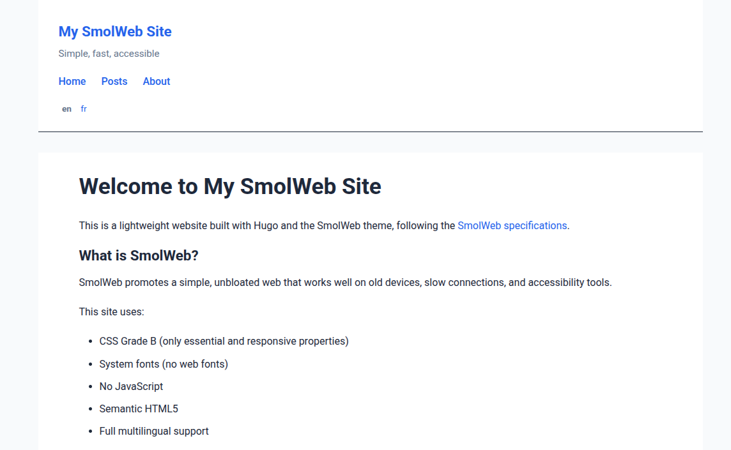
Task: Open the My SmolWeb Site title link
Action: (x=115, y=32)
